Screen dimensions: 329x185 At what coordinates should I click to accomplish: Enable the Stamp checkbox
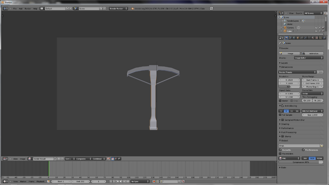tap(283, 136)
